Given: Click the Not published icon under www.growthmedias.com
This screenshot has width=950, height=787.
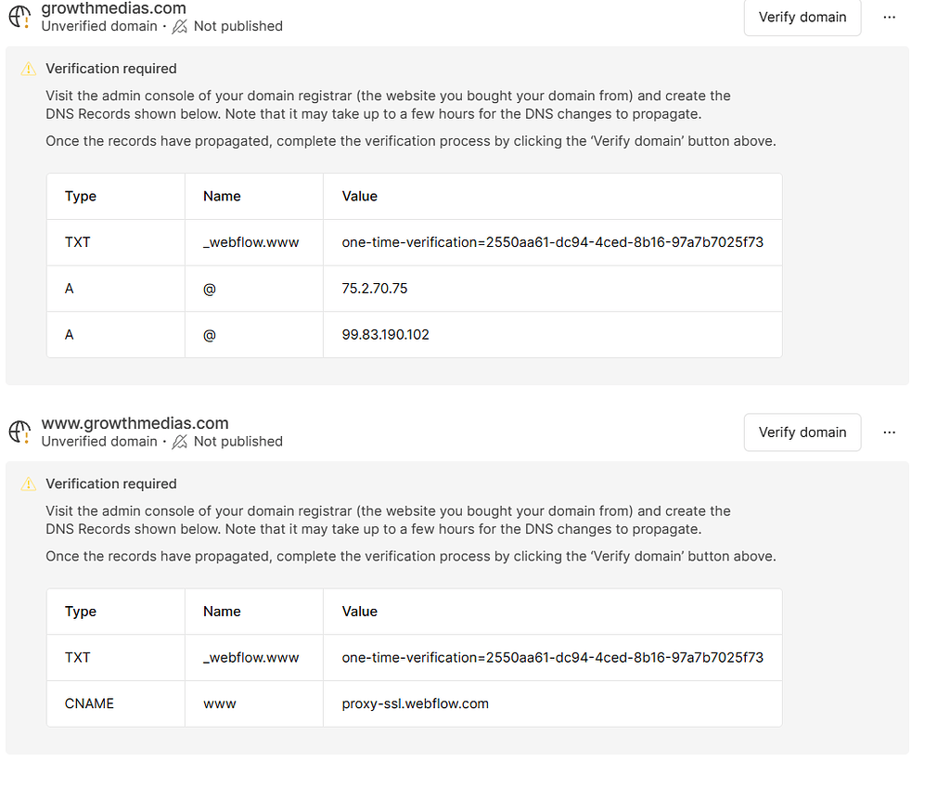Looking at the screenshot, I should pyautogui.click(x=178, y=441).
